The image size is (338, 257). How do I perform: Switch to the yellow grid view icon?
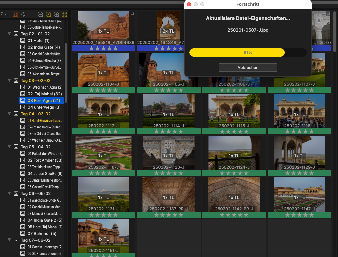click(x=64, y=14)
